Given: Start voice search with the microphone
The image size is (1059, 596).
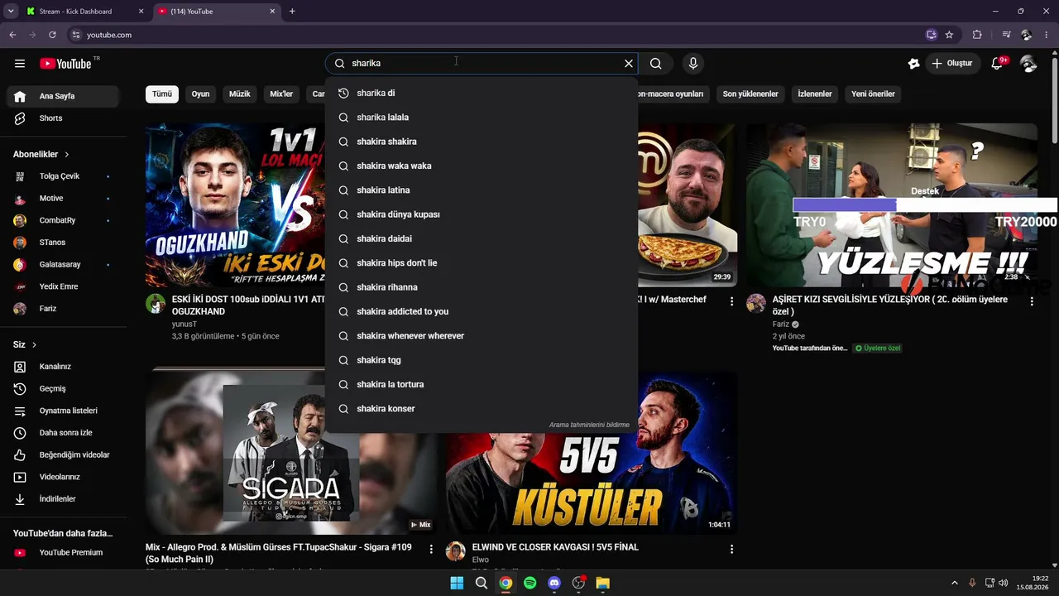Looking at the screenshot, I should [x=693, y=64].
